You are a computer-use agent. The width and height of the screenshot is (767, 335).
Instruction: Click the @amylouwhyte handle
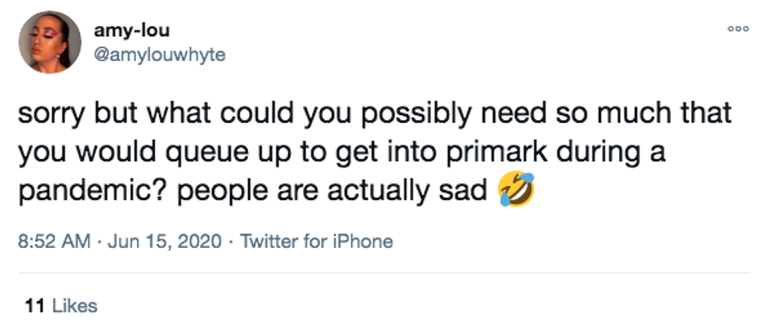tap(159, 56)
